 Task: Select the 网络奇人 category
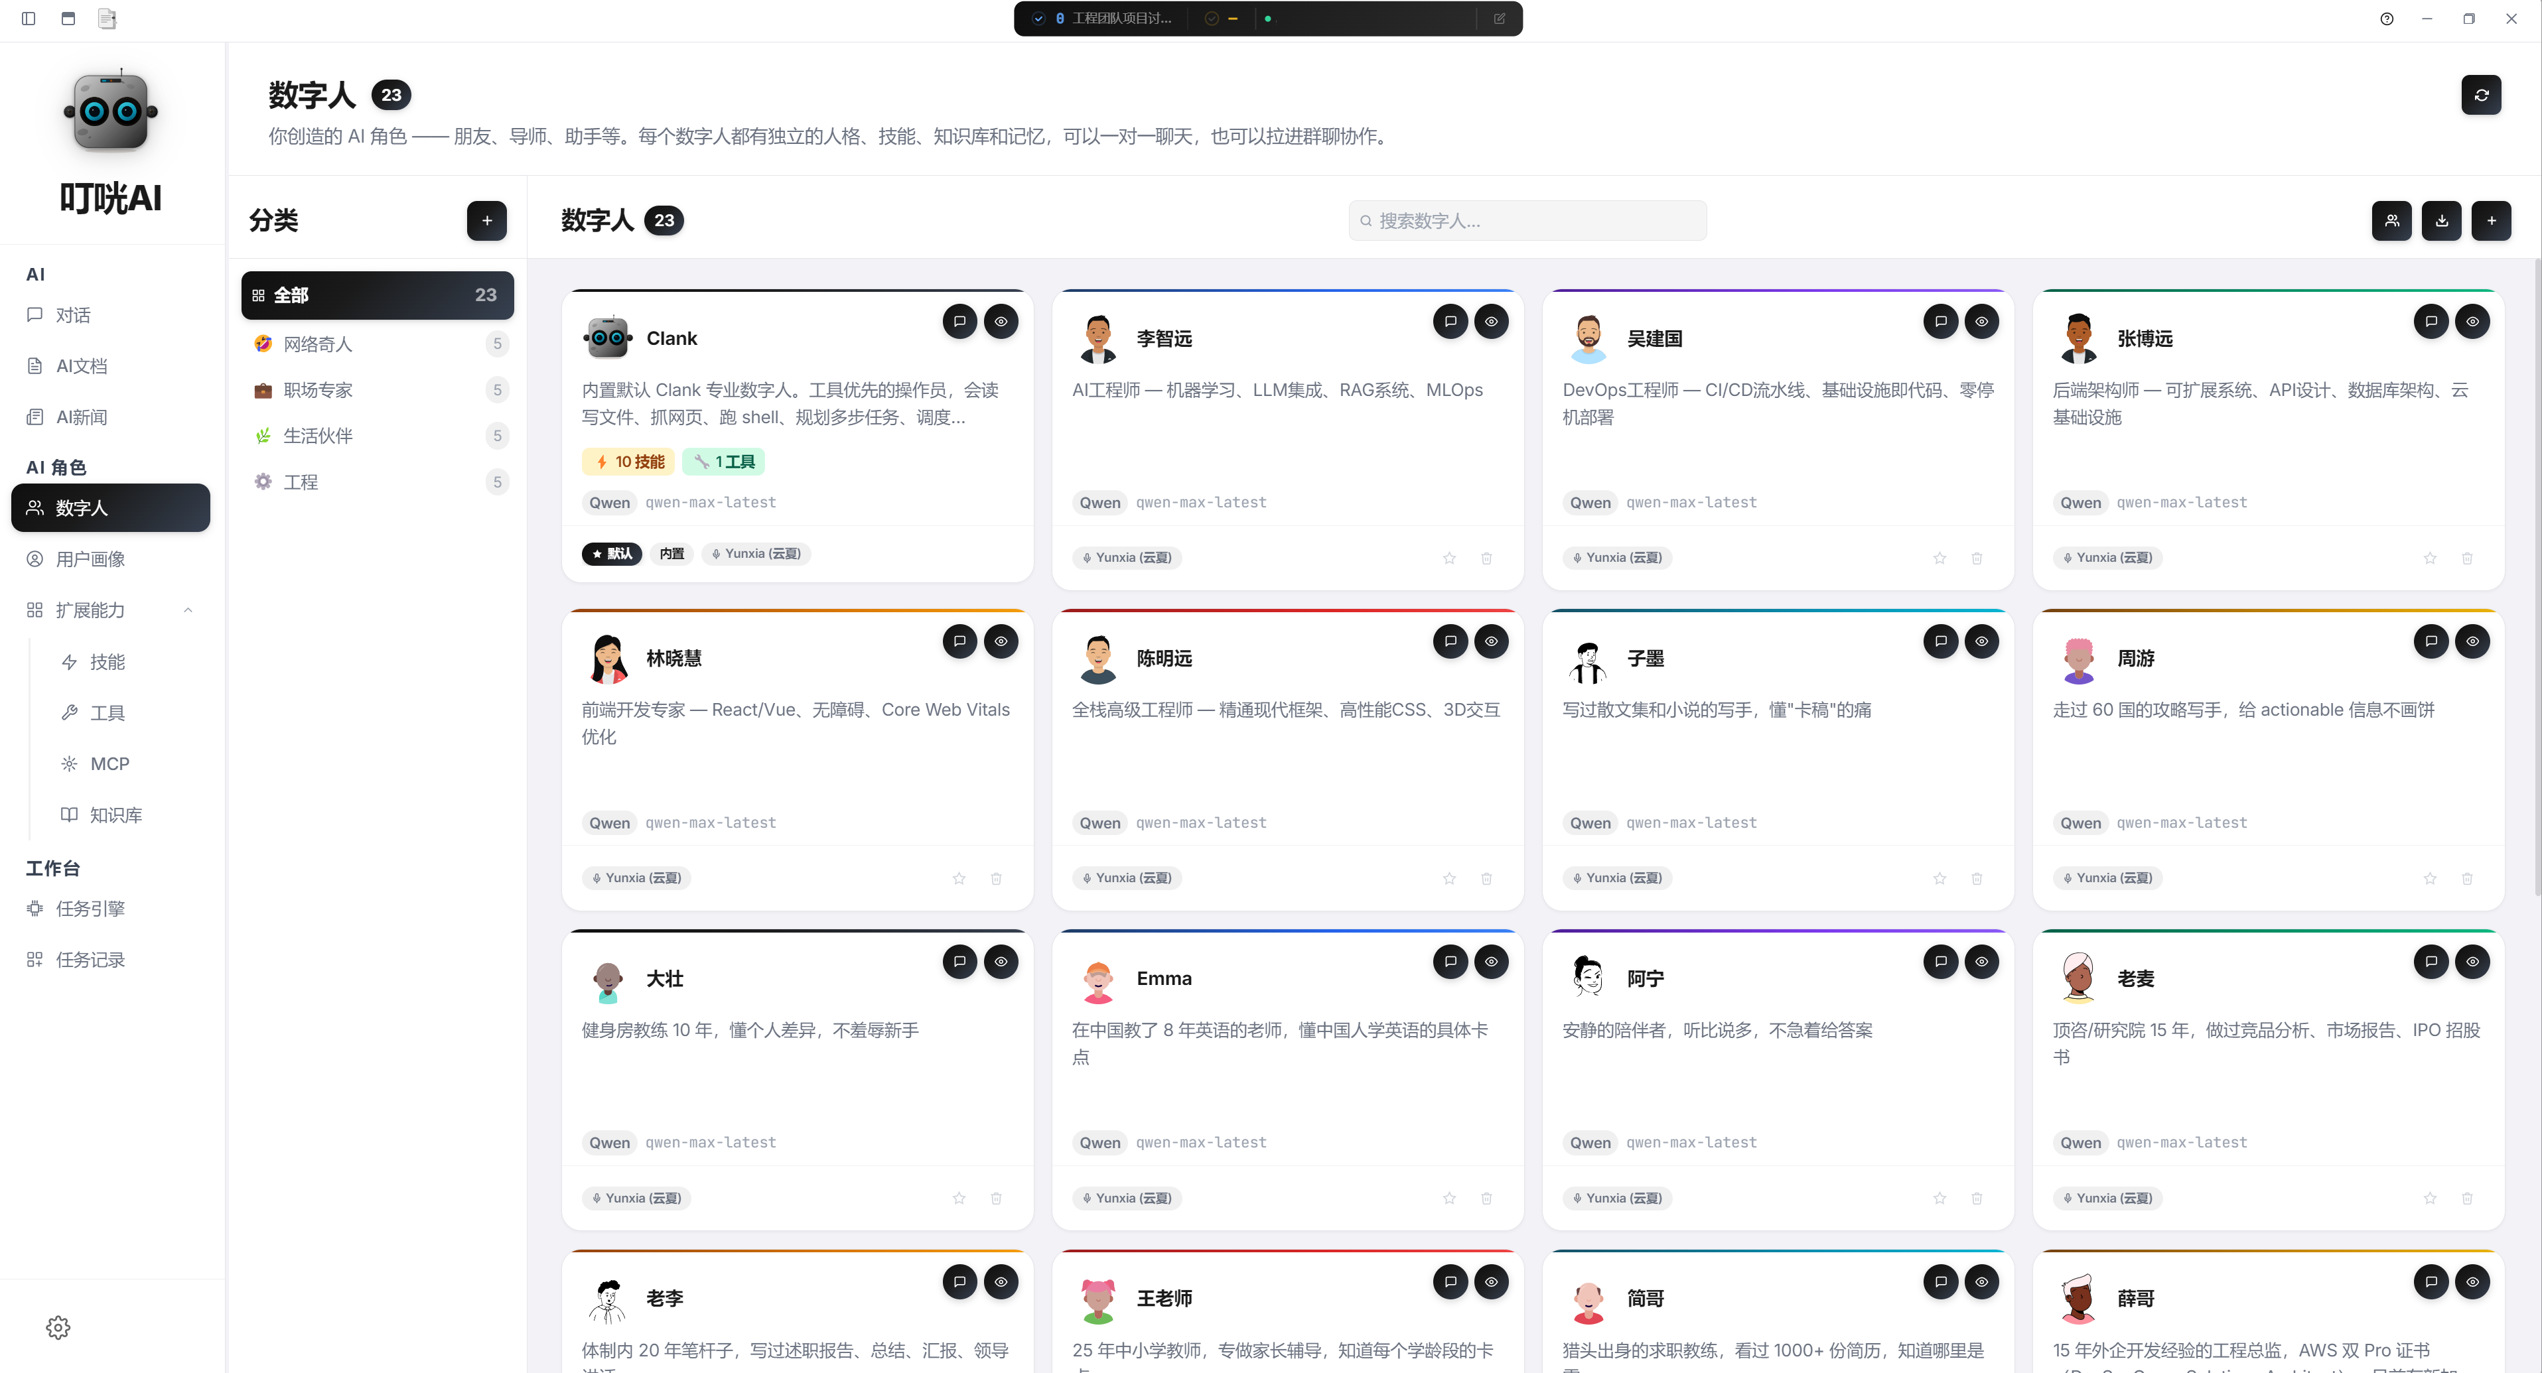pyautogui.click(x=377, y=344)
